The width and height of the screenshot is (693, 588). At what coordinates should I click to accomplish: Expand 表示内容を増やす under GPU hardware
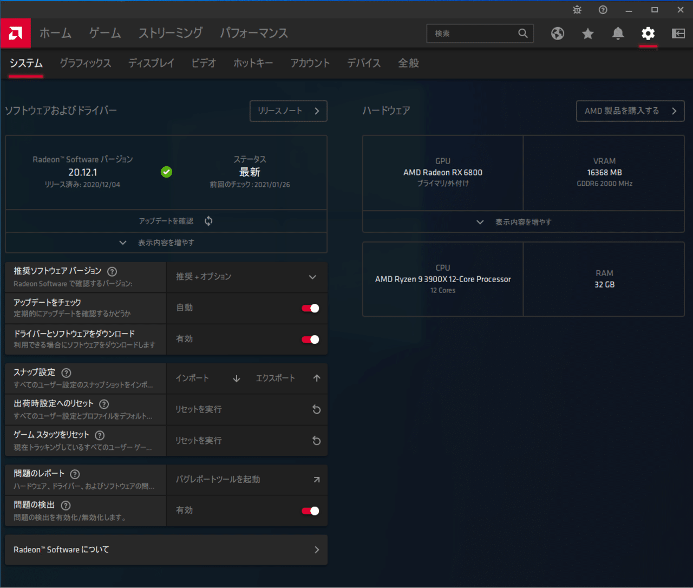point(523,221)
